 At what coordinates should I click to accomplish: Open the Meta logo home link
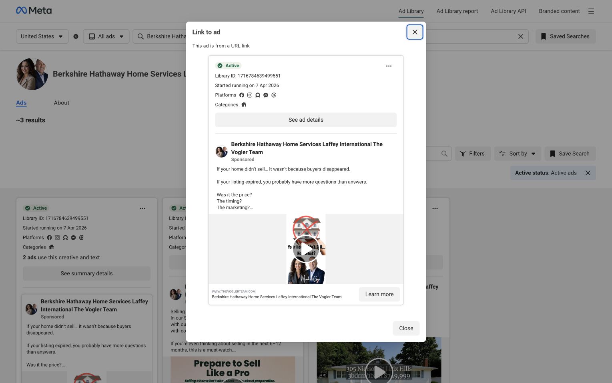pyautogui.click(x=34, y=11)
